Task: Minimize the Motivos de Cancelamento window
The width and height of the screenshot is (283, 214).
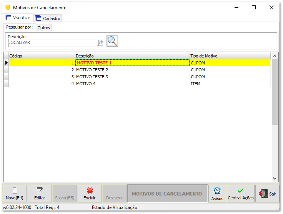Action: tap(236, 7)
